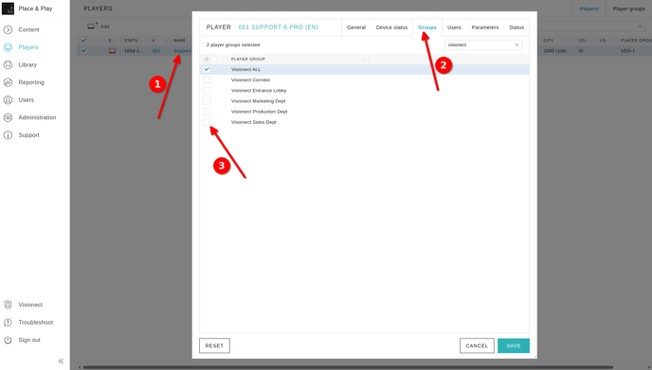Uncheck the Visionect ALL group
This screenshot has width=652, height=370.
tap(207, 69)
